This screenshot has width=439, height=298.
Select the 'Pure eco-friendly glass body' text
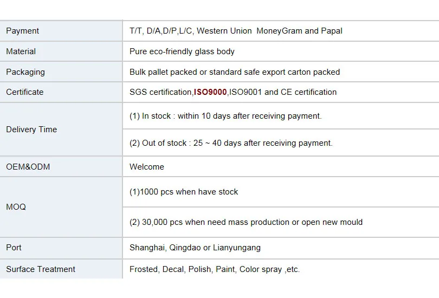[x=182, y=51]
